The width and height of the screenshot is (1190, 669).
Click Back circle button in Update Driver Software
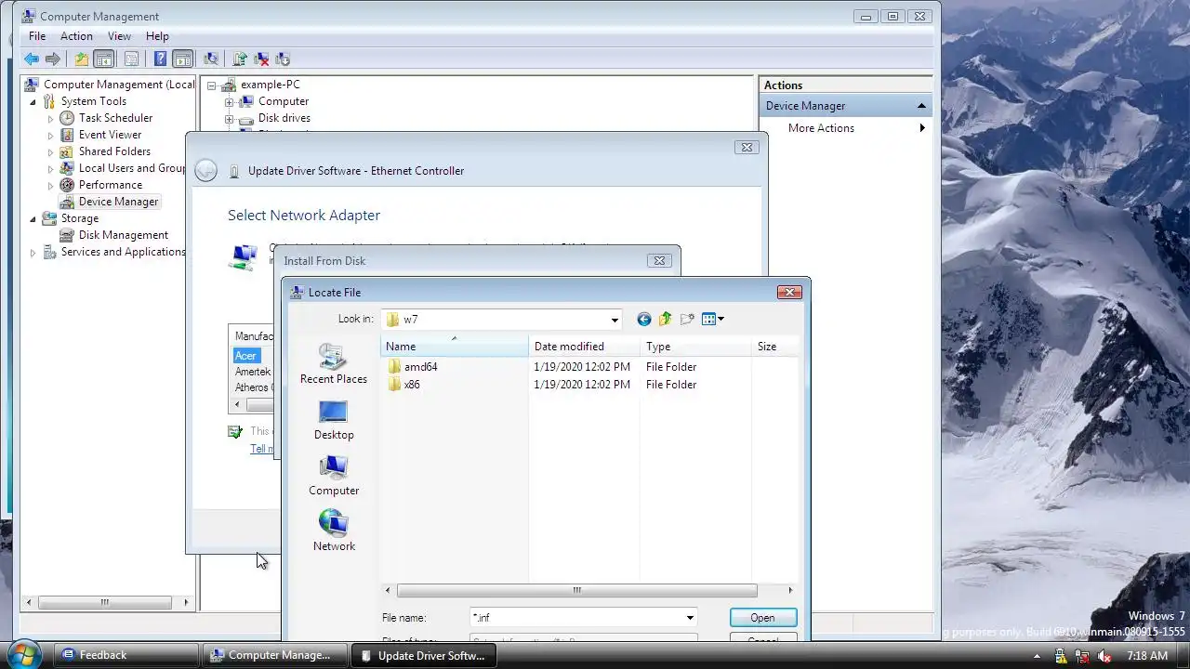point(206,170)
